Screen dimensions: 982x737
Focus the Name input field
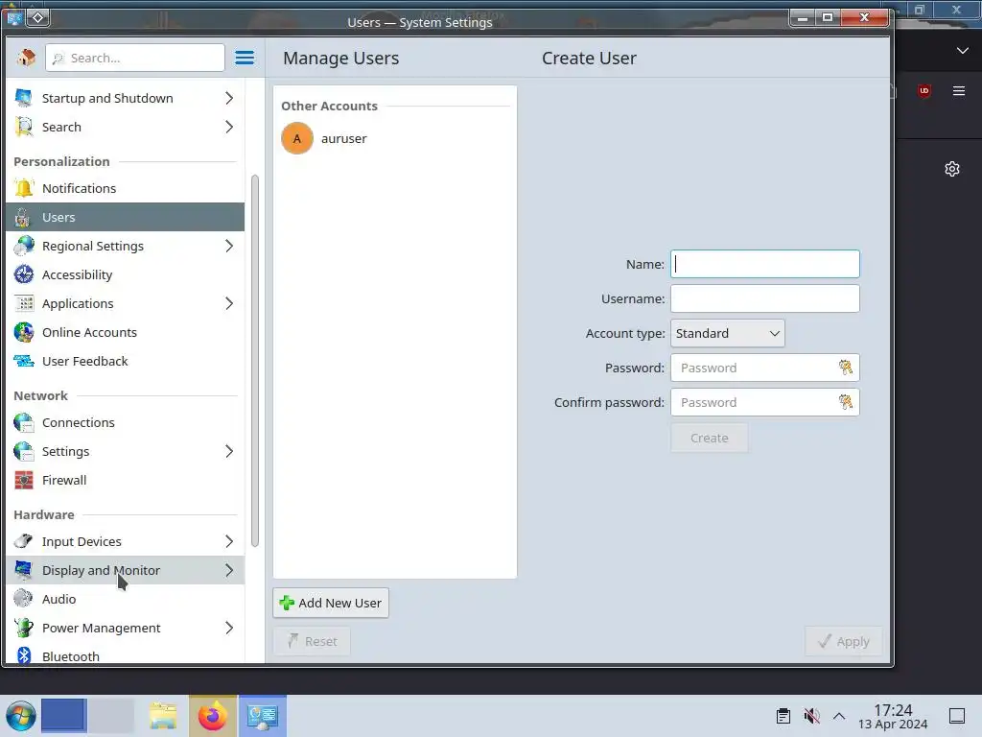[x=764, y=264]
